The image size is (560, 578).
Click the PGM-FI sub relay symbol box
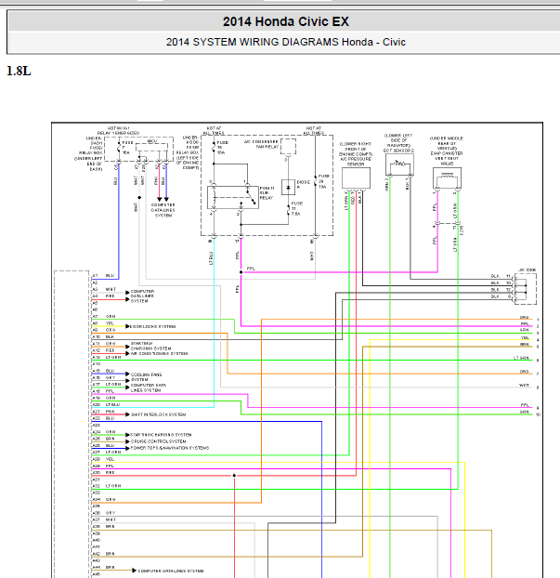click(233, 197)
